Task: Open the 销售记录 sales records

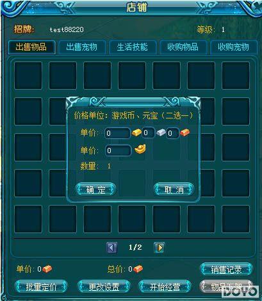Action: coord(227,270)
